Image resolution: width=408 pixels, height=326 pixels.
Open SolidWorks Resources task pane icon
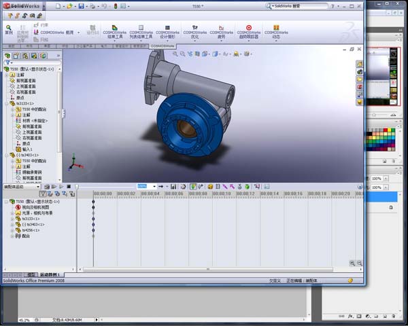point(359,64)
